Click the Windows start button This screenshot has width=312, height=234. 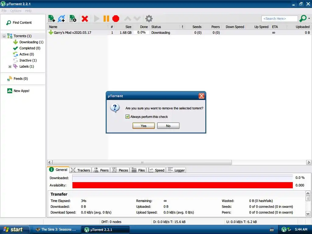[x=15, y=230]
